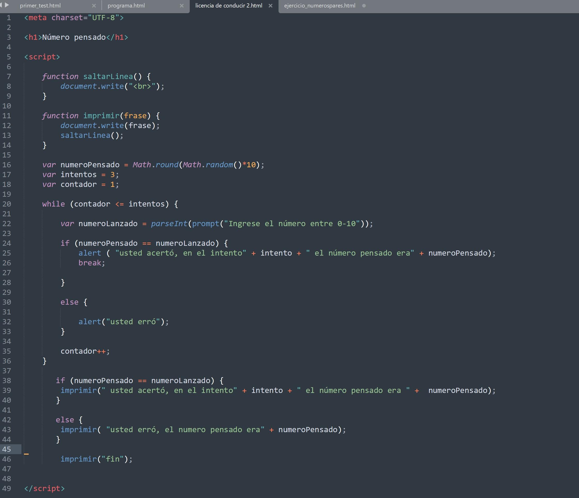
Task: Select the licencia de conducir 2.html tab
Action: (x=229, y=6)
